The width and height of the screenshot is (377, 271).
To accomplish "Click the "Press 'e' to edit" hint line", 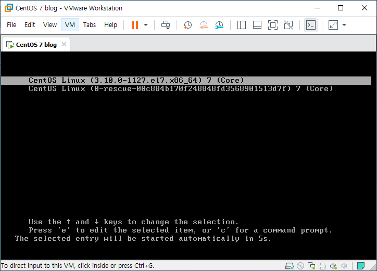I will coord(180,230).
